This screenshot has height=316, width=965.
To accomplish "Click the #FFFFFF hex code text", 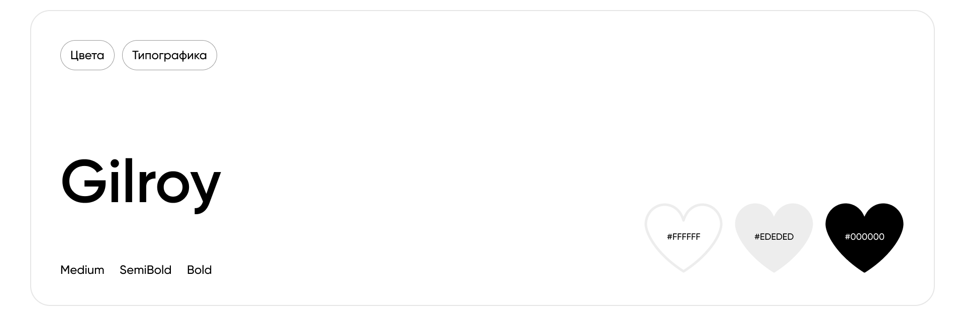I will (x=684, y=237).
